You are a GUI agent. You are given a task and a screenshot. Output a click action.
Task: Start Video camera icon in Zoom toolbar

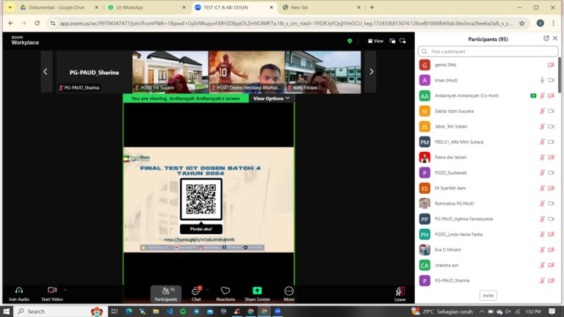[52, 291]
